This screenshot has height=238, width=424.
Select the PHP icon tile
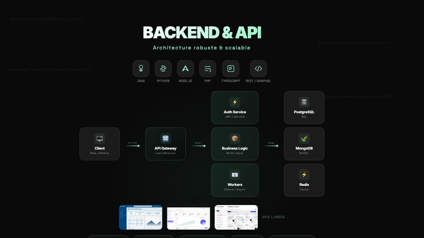pos(208,69)
